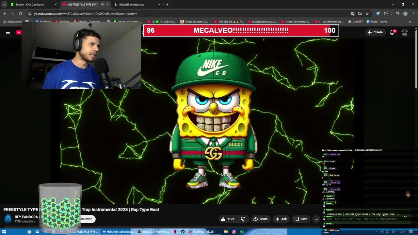Open 'Crear Cinemáticas L...' bookmark
Image resolution: width=418 pixels, height=235 pixels.
coord(296,22)
